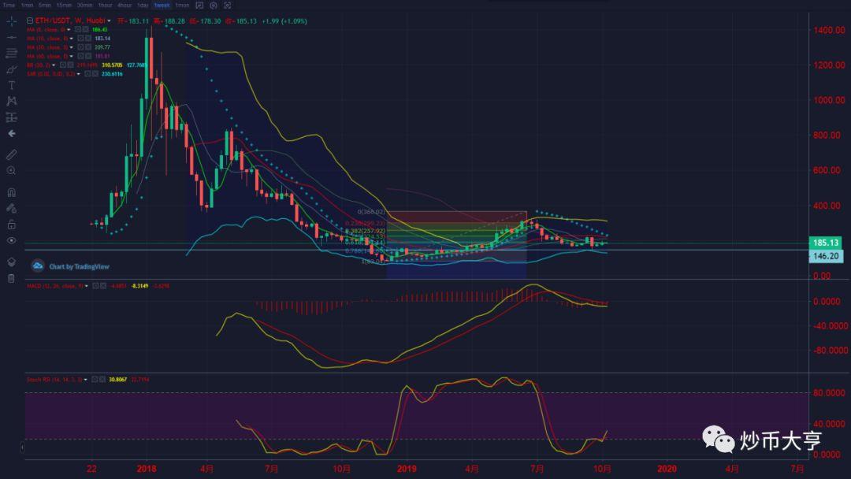The width and height of the screenshot is (851, 479).
Task: Click the 146.20 price label on axis
Action: (x=825, y=256)
